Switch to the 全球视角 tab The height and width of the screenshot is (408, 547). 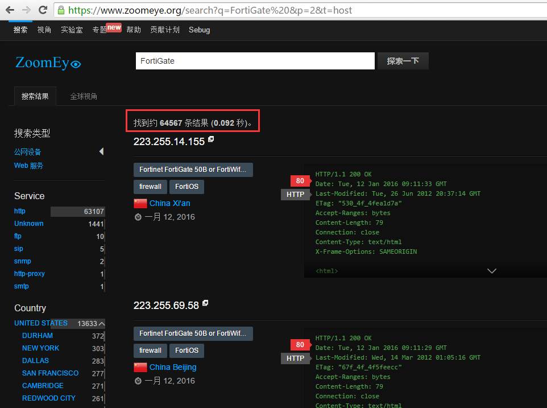[x=84, y=96]
